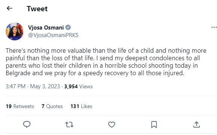Open the three-dot more options menu

coord(214,27)
